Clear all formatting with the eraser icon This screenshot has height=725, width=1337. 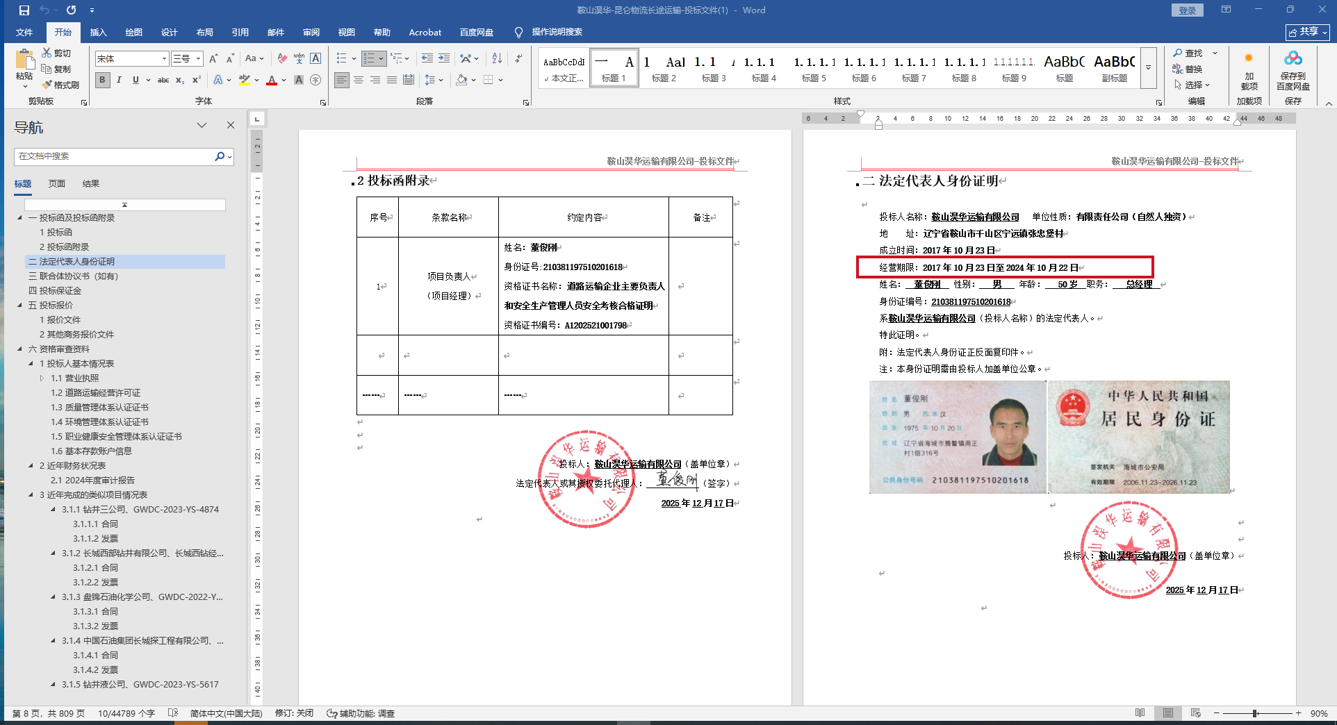pos(281,59)
